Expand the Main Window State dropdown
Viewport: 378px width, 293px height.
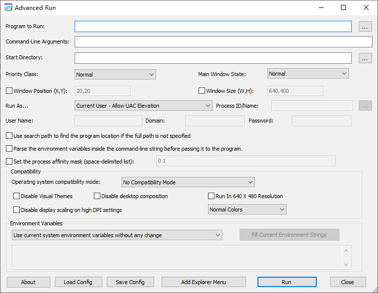coord(308,74)
